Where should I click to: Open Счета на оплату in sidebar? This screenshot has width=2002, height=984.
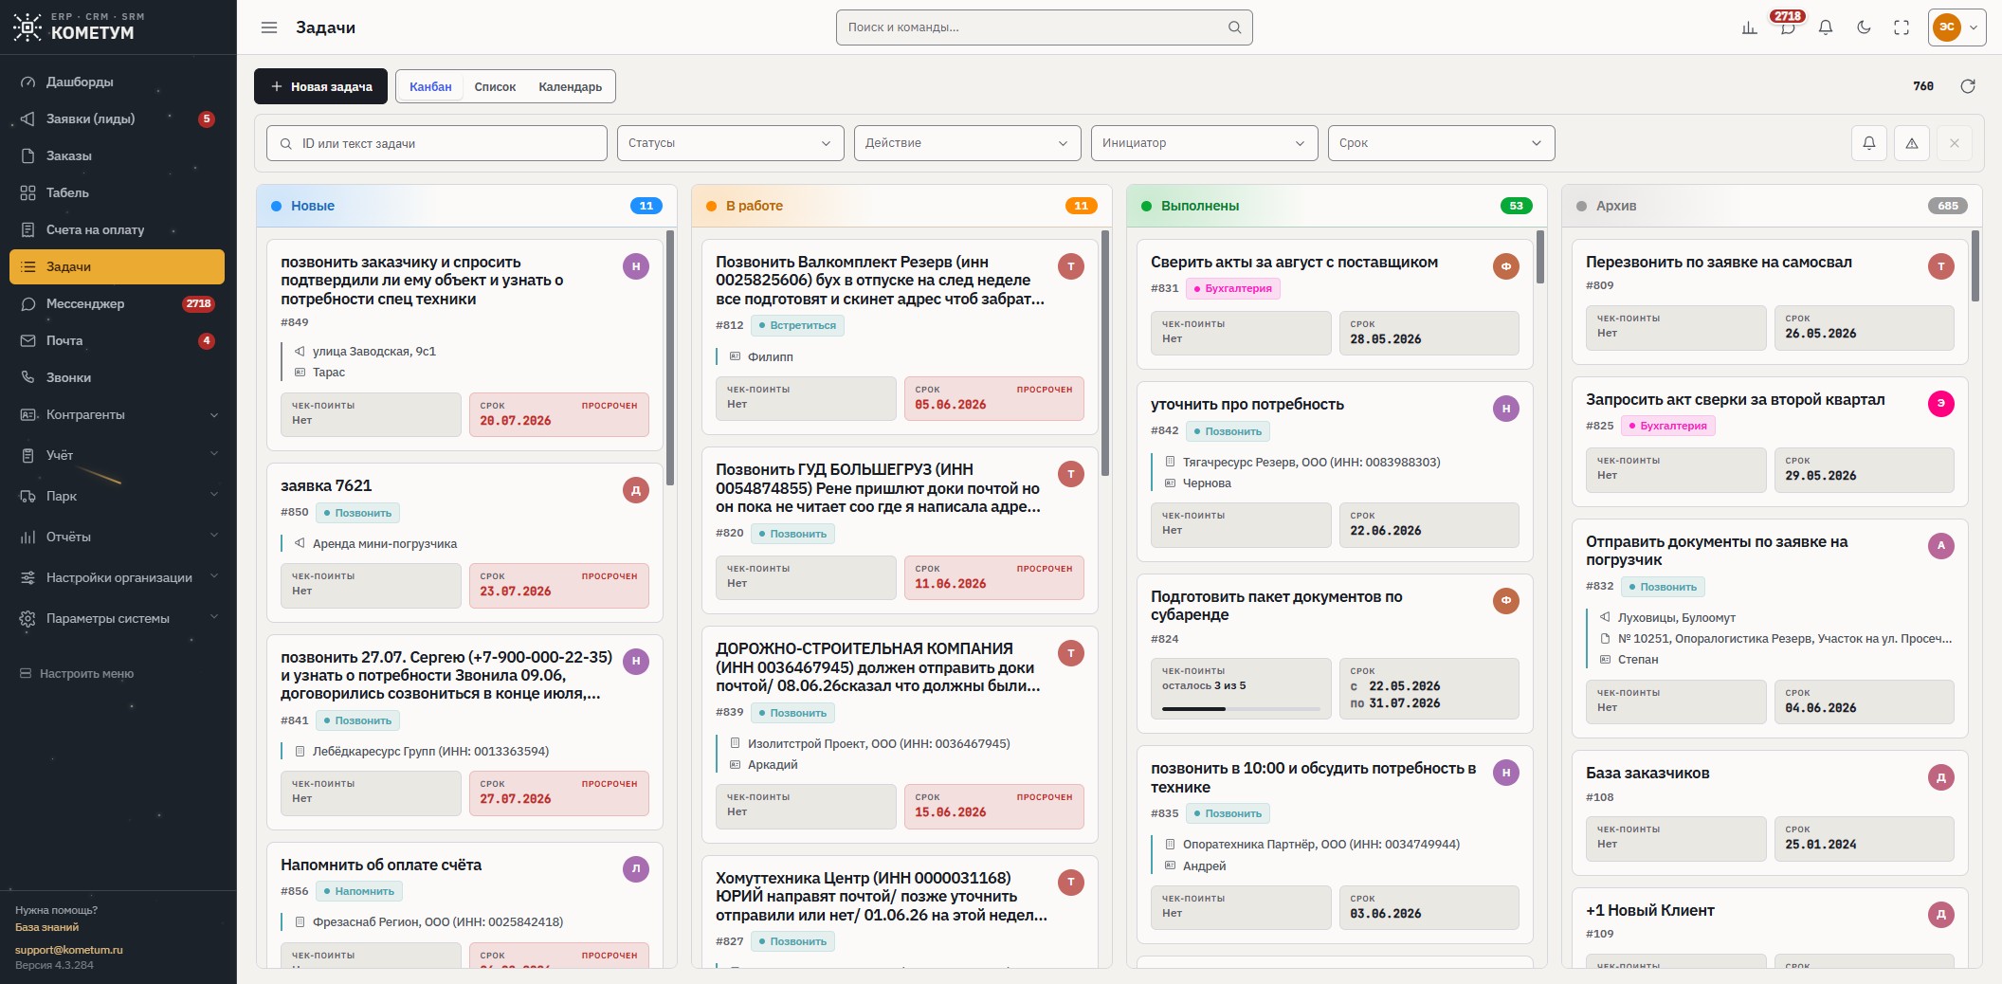[117, 229]
